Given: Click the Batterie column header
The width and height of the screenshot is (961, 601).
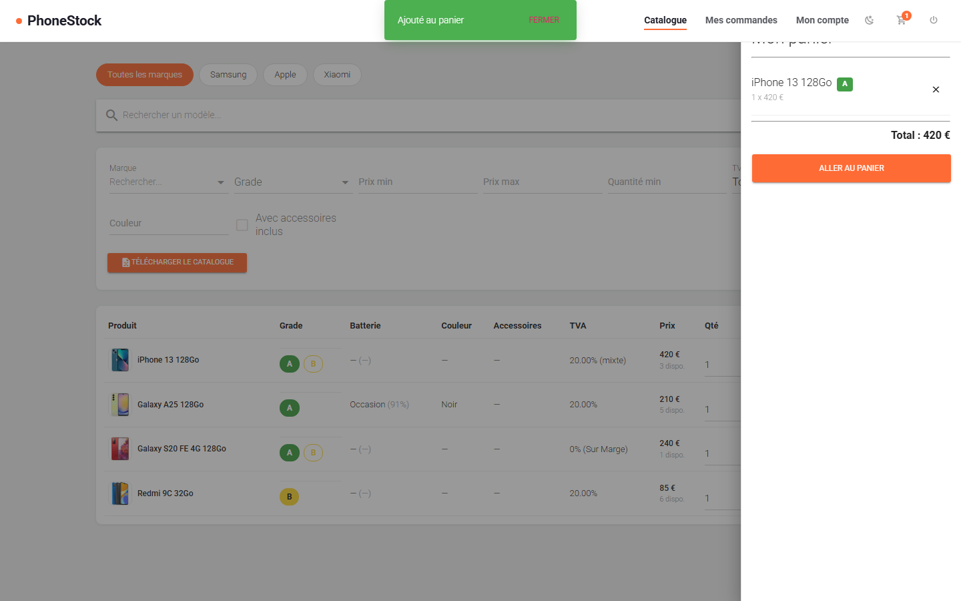Looking at the screenshot, I should (365, 326).
